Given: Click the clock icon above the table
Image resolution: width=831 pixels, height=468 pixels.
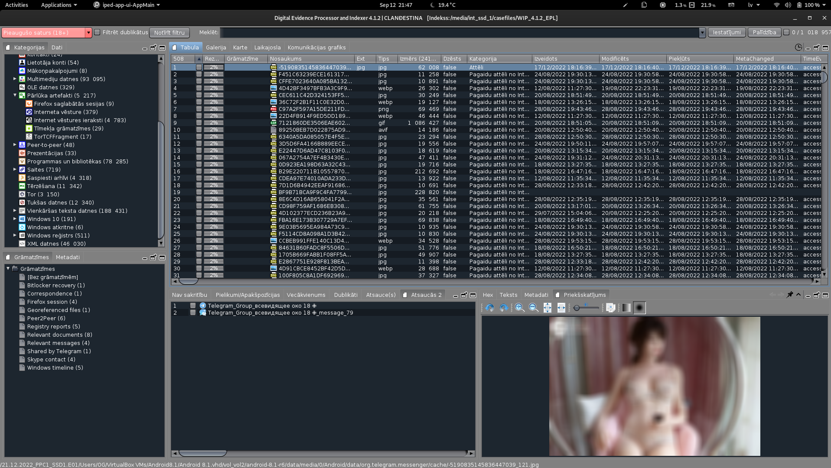Looking at the screenshot, I should point(798,47).
